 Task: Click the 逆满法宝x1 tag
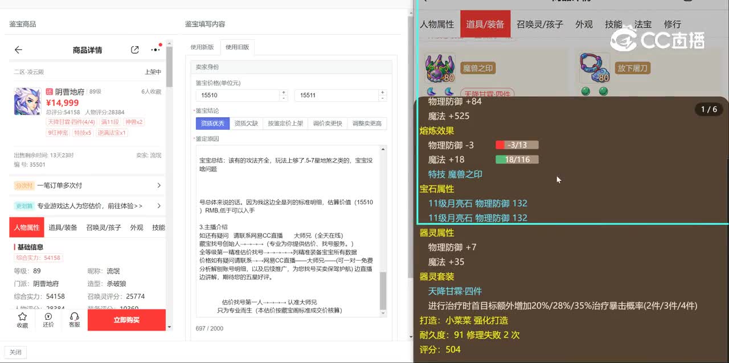(112, 133)
